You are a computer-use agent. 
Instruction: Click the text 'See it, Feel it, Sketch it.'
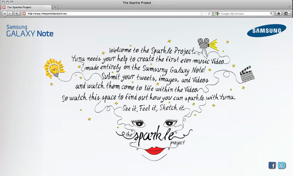pyautogui.click(x=154, y=108)
